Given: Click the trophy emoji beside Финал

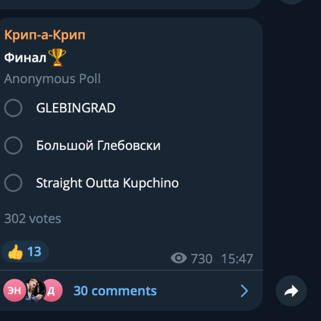Looking at the screenshot, I should tap(56, 58).
